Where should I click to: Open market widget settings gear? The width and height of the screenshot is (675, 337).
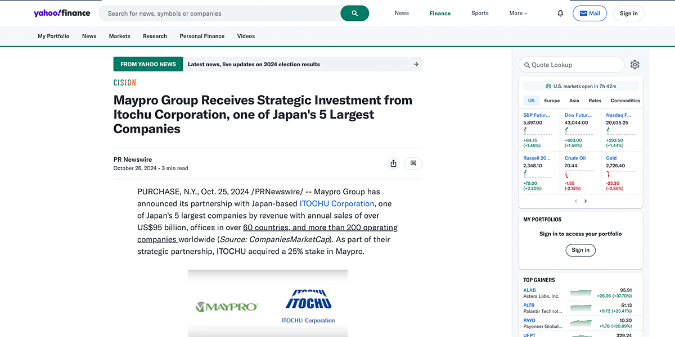pos(634,64)
